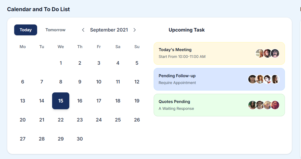Open the Pending Follow-up task card
301x159 pixels.
point(202,79)
